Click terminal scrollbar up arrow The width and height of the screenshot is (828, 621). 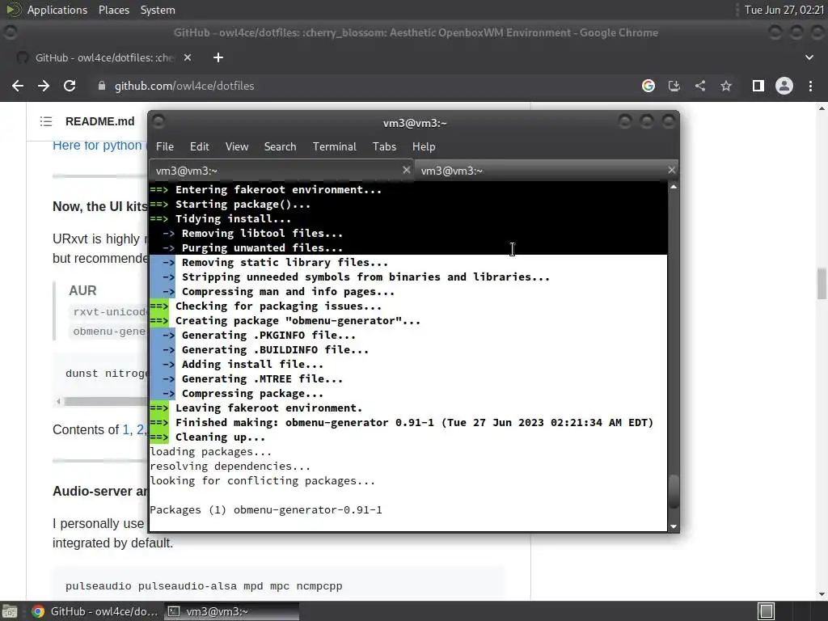(x=674, y=187)
